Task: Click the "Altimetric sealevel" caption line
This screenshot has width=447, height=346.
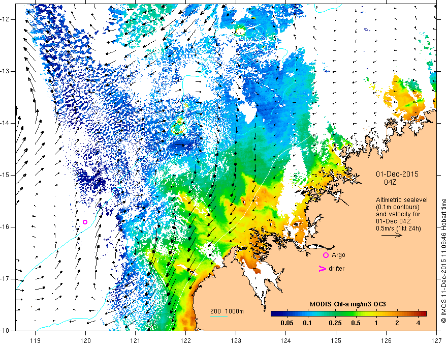Action: 402,200
